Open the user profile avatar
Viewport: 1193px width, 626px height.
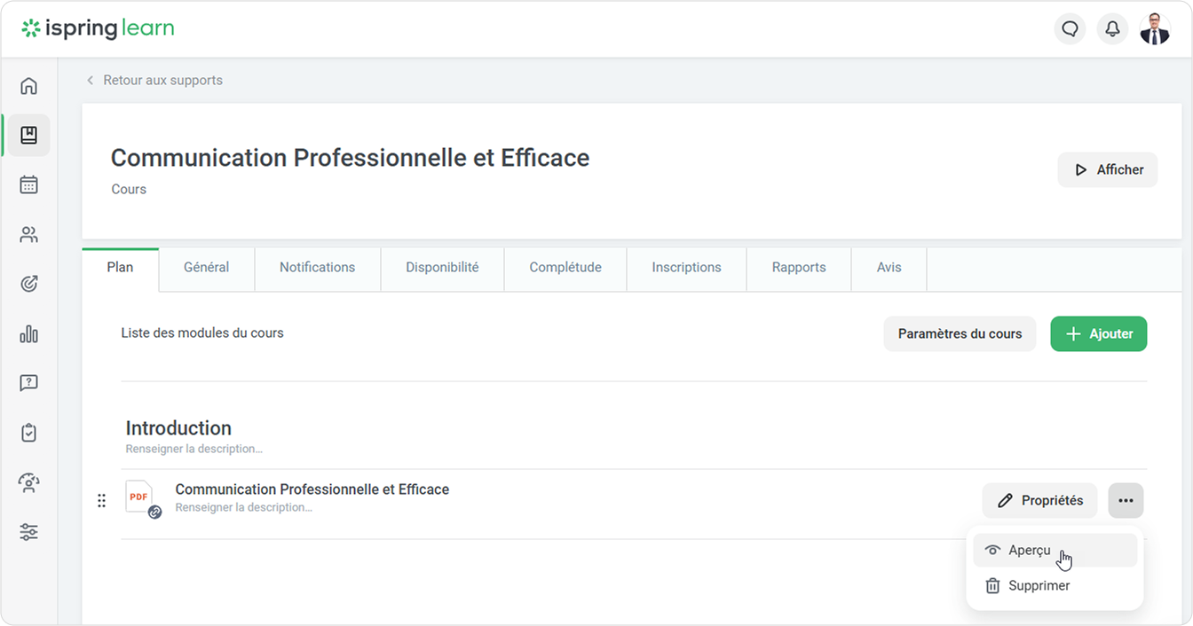tap(1155, 29)
